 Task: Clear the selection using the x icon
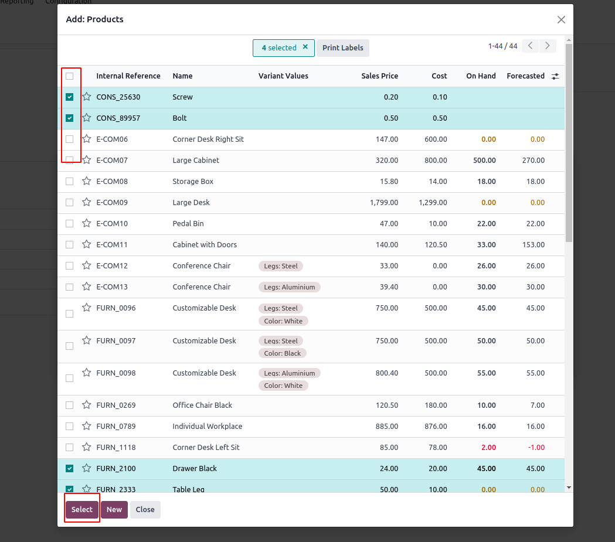click(305, 47)
